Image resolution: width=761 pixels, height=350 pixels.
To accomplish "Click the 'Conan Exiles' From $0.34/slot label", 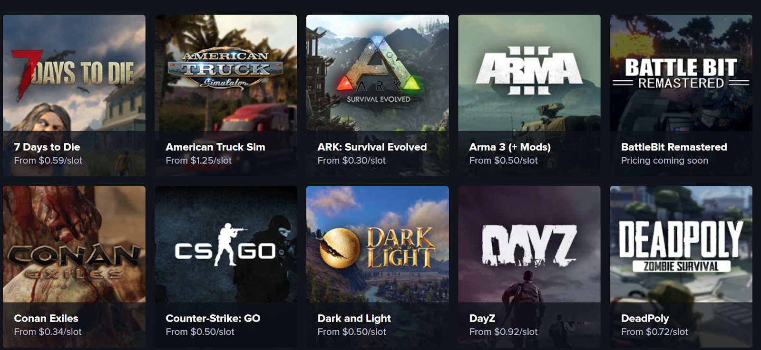I will [x=48, y=331].
